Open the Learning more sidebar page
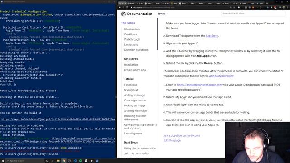The width and height of the screenshot is (290, 163). point(133,134)
